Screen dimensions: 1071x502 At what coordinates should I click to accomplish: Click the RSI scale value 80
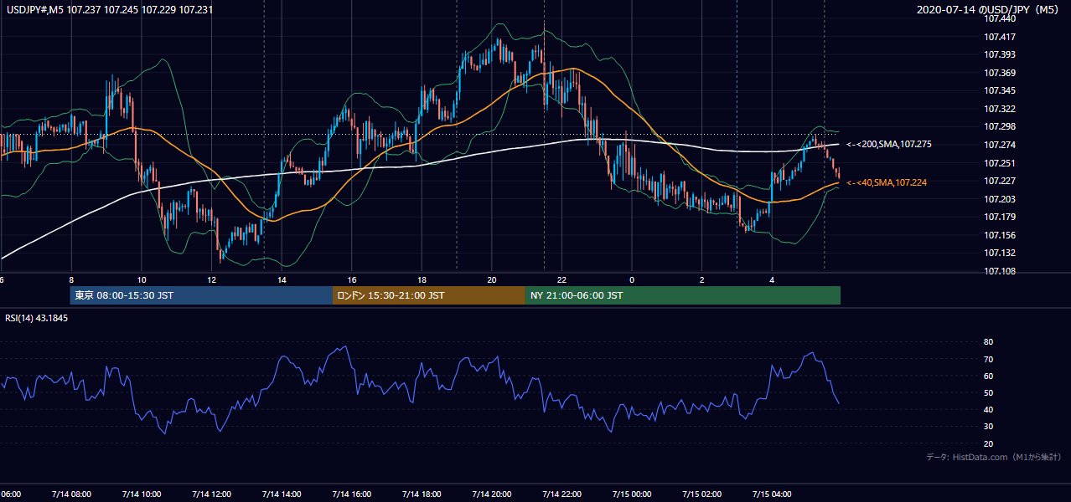pyautogui.click(x=988, y=342)
